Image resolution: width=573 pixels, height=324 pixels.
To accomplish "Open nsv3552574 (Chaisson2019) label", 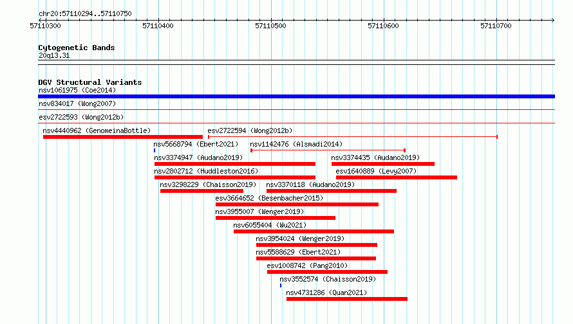I will pyautogui.click(x=328, y=279).
